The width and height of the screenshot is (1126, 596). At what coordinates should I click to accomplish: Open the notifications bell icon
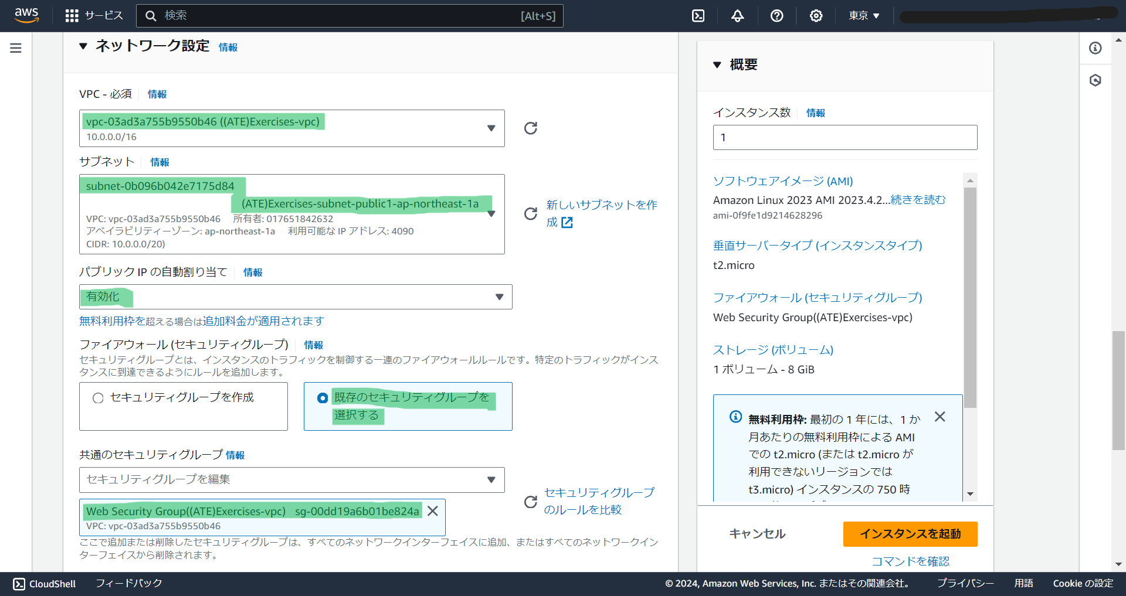tap(737, 16)
